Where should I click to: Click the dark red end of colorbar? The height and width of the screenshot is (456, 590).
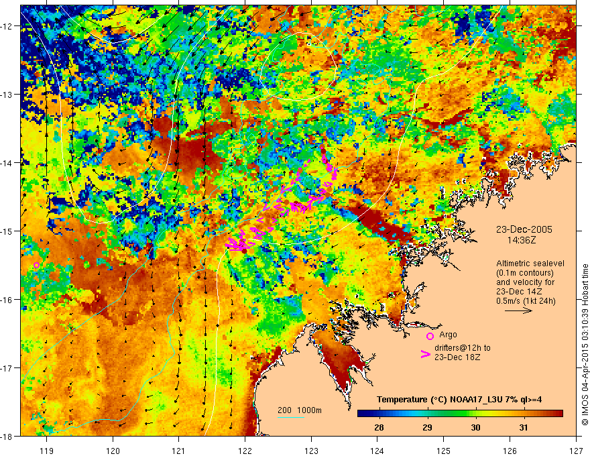point(558,414)
